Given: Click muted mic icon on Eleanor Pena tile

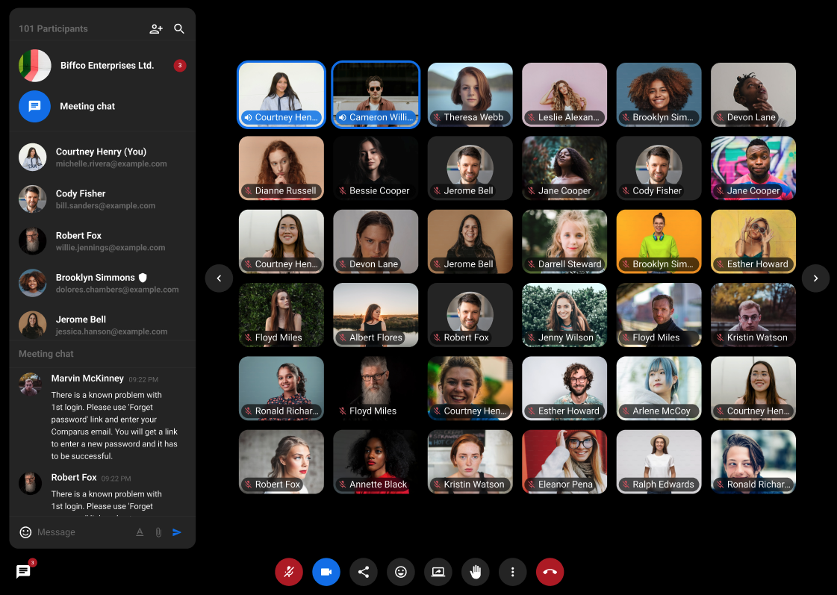Looking at the screenshot, I should pos(531,485).
